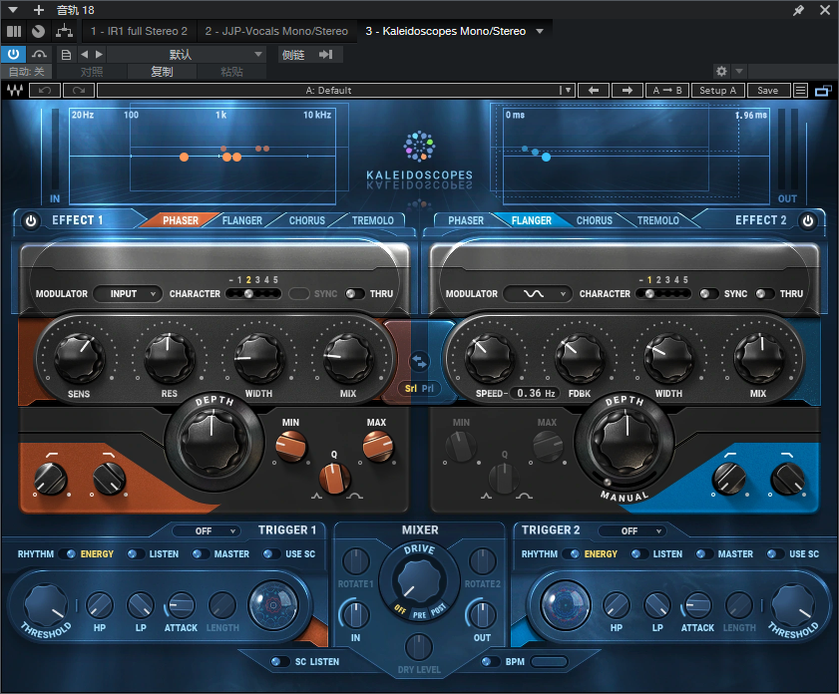The image size is (839, 694).
Task: Click the undo arrow in Waves toolbar
Action: click(45, 91)
